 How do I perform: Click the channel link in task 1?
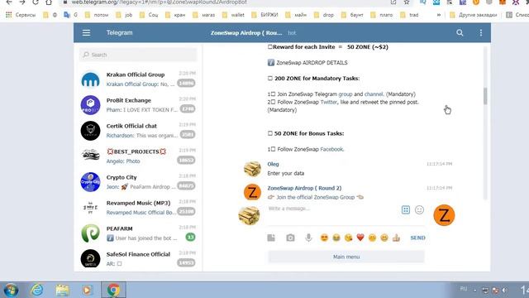[374, 94]
